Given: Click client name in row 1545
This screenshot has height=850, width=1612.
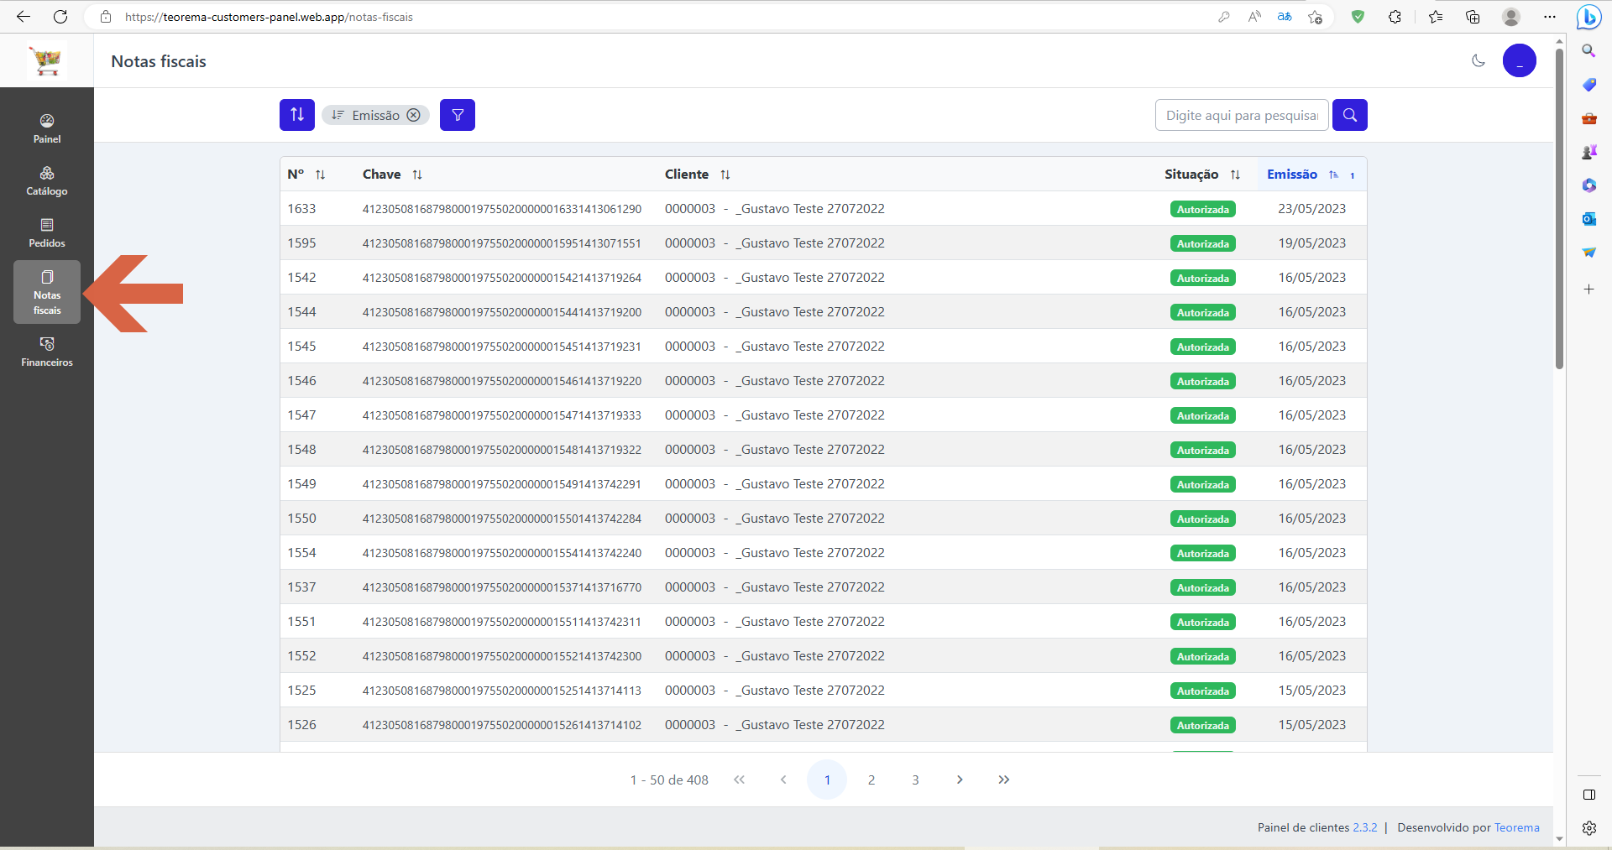Looking at the screenshot, I should [x=810, y=347].
